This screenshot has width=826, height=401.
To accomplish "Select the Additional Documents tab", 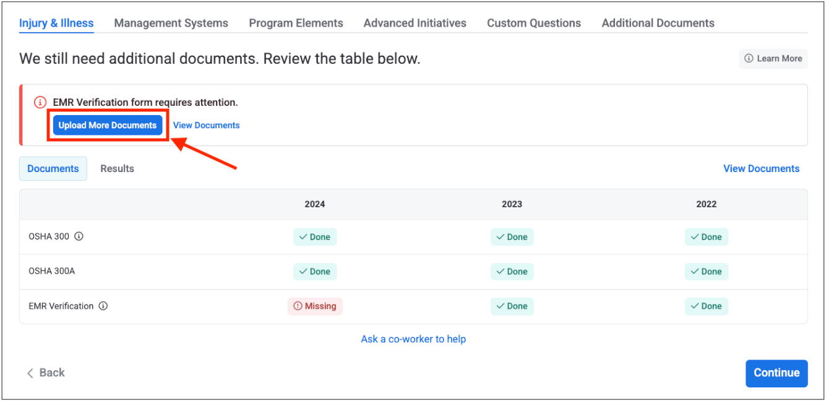I will point(658,23).
